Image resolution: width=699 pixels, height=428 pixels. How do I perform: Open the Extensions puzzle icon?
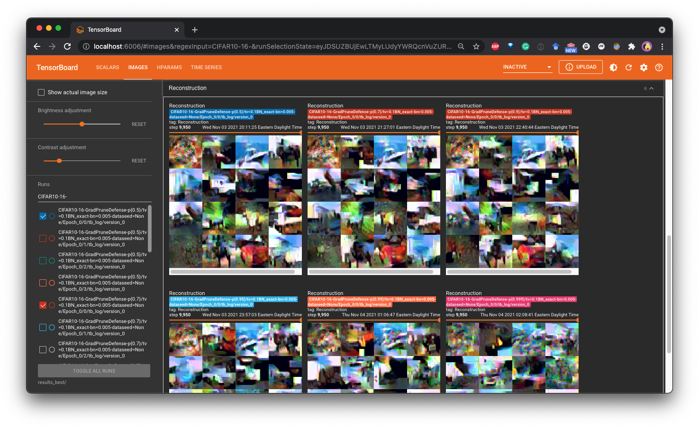coord(631,46)
